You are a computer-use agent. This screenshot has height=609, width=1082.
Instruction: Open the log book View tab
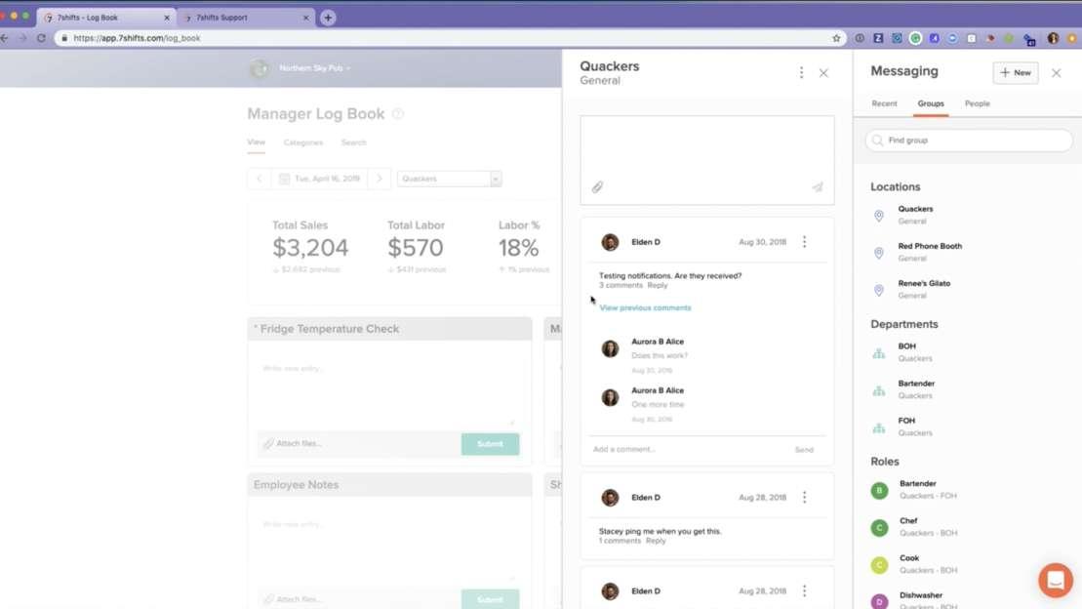click(x=256, y=142)
